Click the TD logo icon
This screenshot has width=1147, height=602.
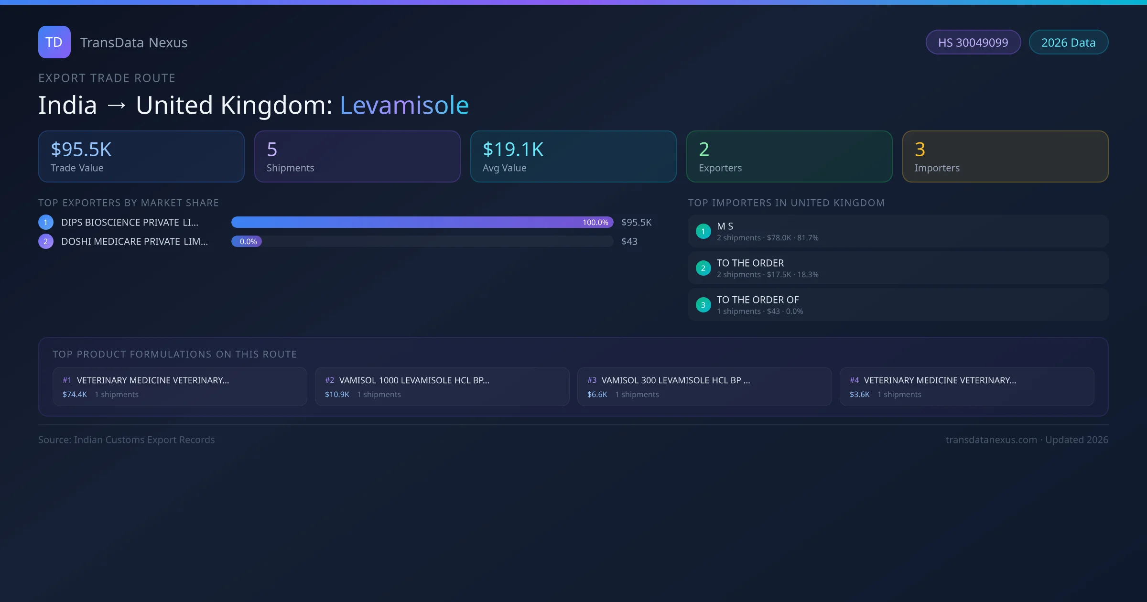click(54, 42)
